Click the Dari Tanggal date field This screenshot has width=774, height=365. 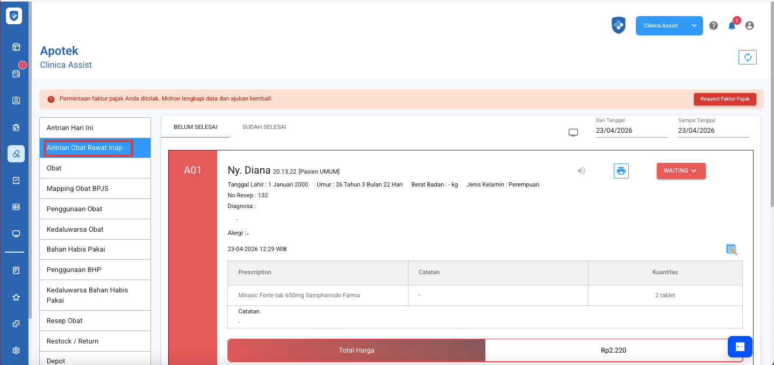[x=631, y=131]
